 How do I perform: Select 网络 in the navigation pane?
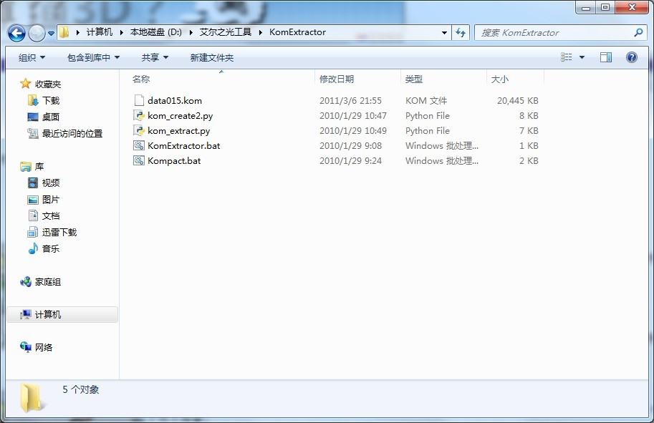click(44, 348)
